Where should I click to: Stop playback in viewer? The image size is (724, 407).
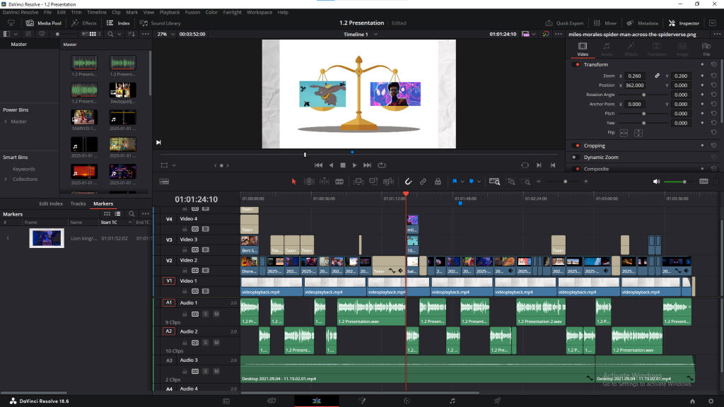click(343, 165)
